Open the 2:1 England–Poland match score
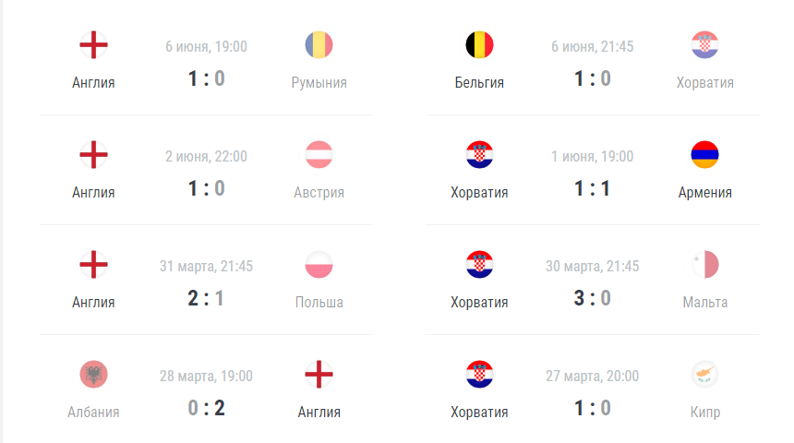The image size is (794, 443). tap(206, 298)
